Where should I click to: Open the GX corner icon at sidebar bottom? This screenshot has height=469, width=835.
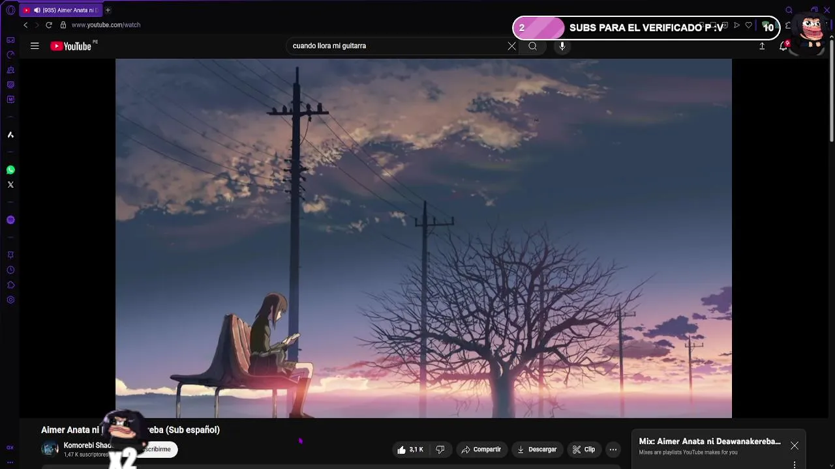[x=10, y=448]
